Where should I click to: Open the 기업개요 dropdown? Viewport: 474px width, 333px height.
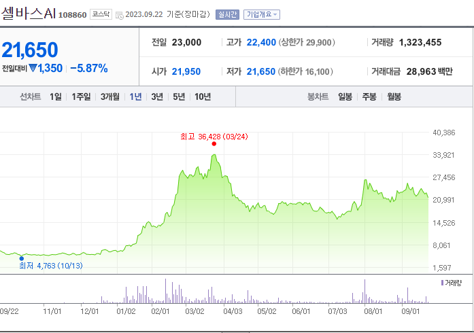coord(262,14)
